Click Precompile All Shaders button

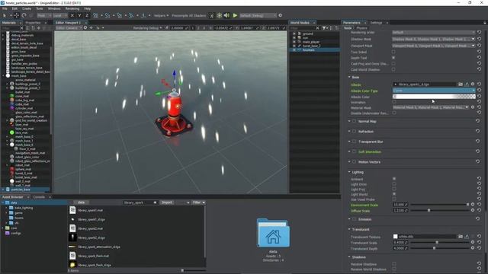[189, 15]
